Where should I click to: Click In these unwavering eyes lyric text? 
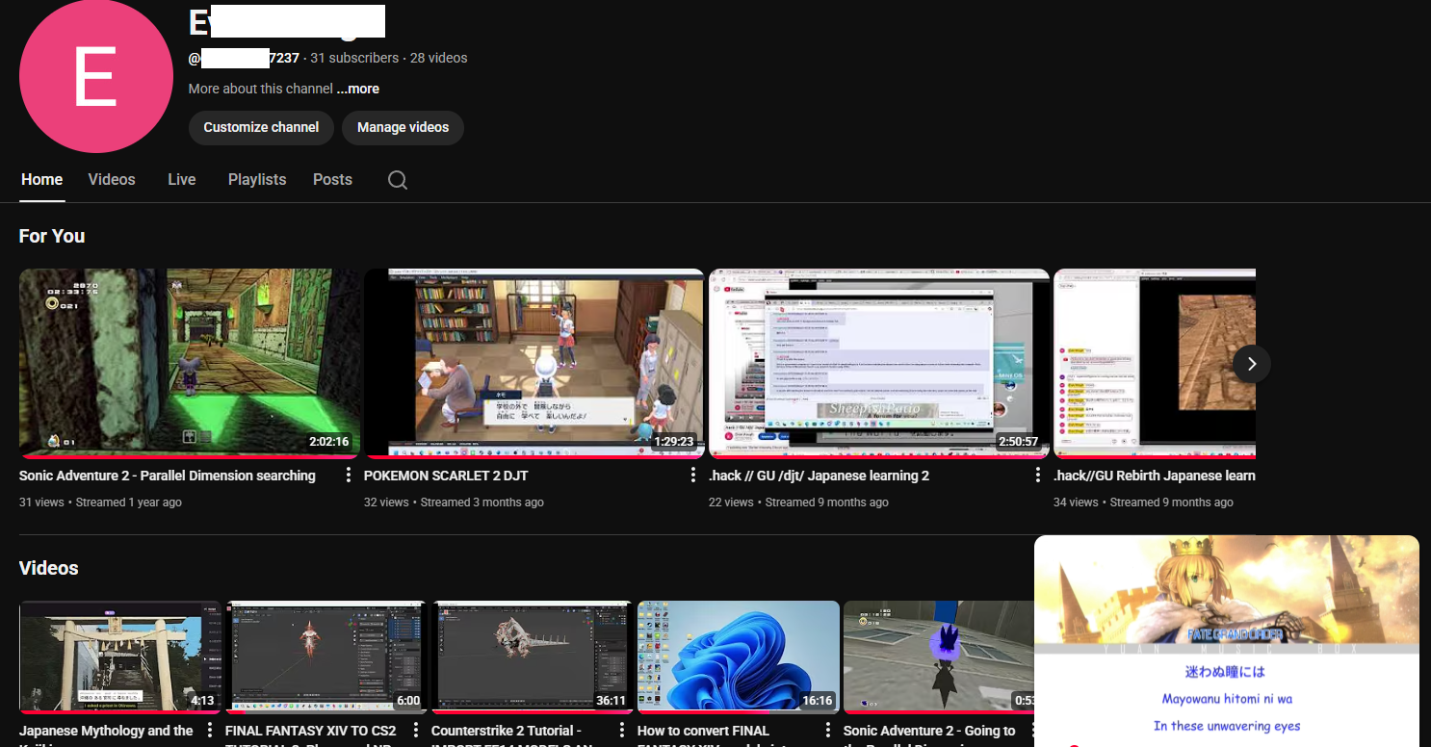click(x=1227, y=726)
